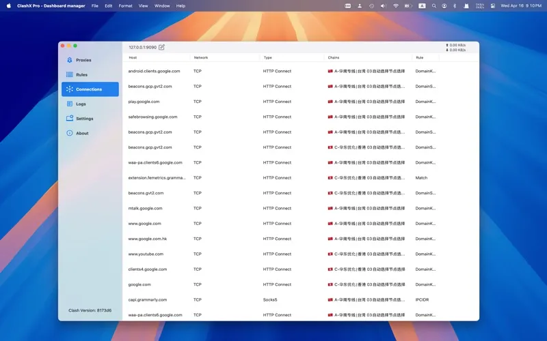Show the About section
This screenshot has width=547, height=341.
(x=90, y=133)
